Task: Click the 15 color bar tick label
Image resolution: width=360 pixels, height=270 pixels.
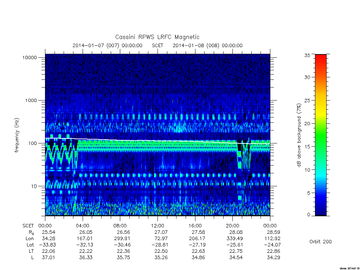Action: click(307, 147)
